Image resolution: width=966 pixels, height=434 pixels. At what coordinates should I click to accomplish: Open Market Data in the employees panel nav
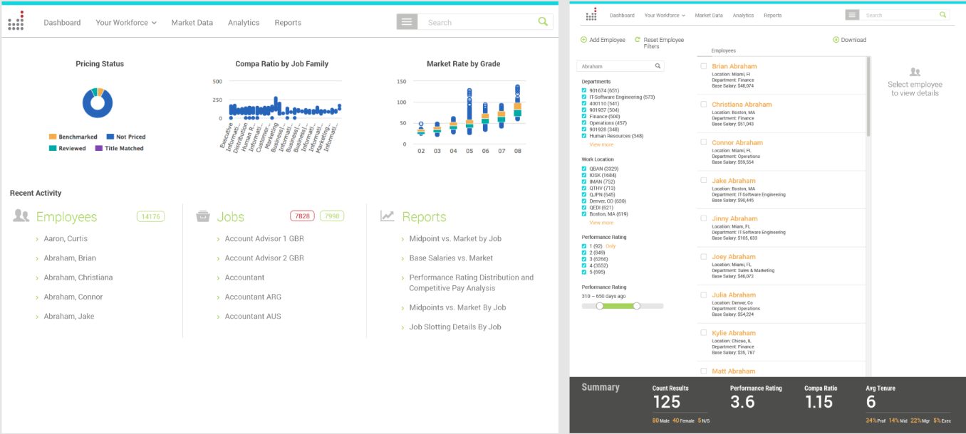point(709,15)
